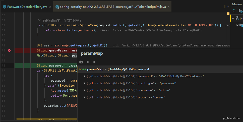Click the editor horizontal scrollbar at bottom

click(x=46, y=119)
